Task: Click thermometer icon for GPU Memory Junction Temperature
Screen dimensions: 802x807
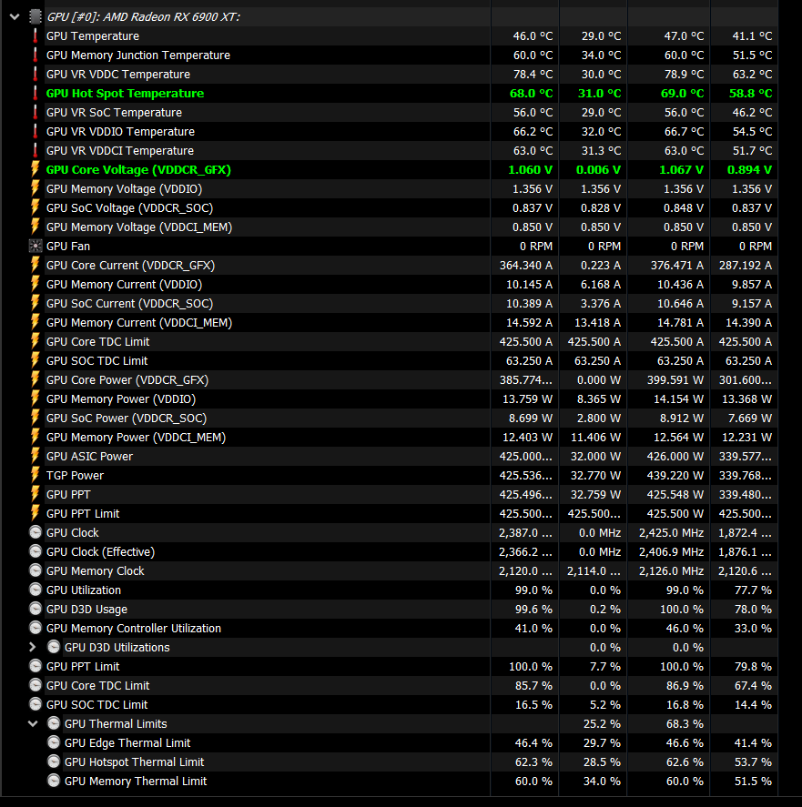Action: pyautogui.click(x=35, y=55)
